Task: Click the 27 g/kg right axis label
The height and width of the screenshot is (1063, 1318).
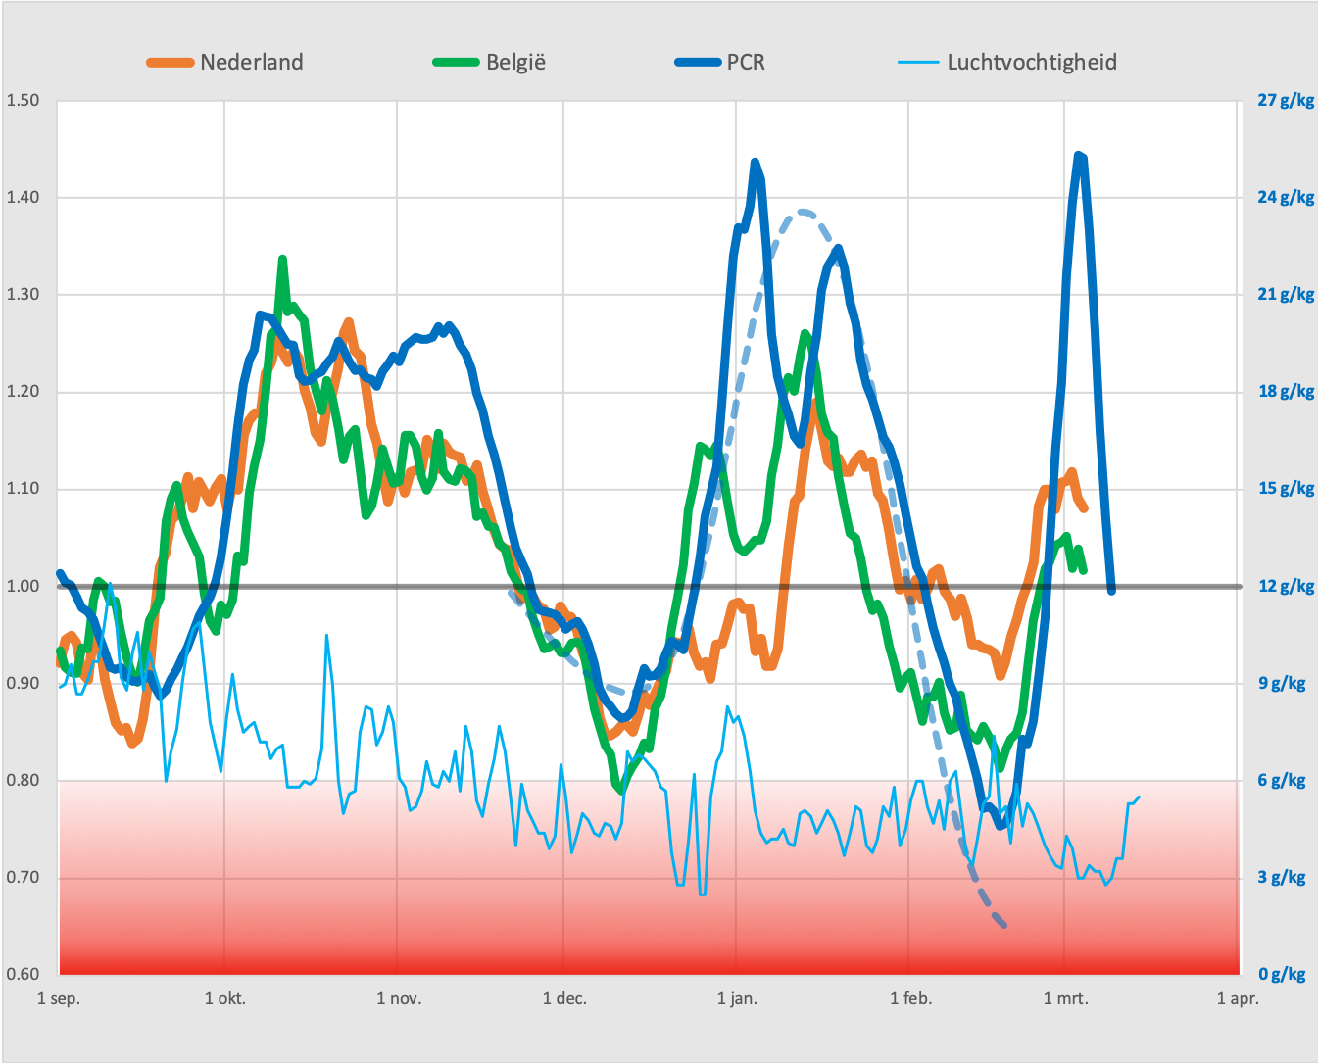Action: 1286,100
